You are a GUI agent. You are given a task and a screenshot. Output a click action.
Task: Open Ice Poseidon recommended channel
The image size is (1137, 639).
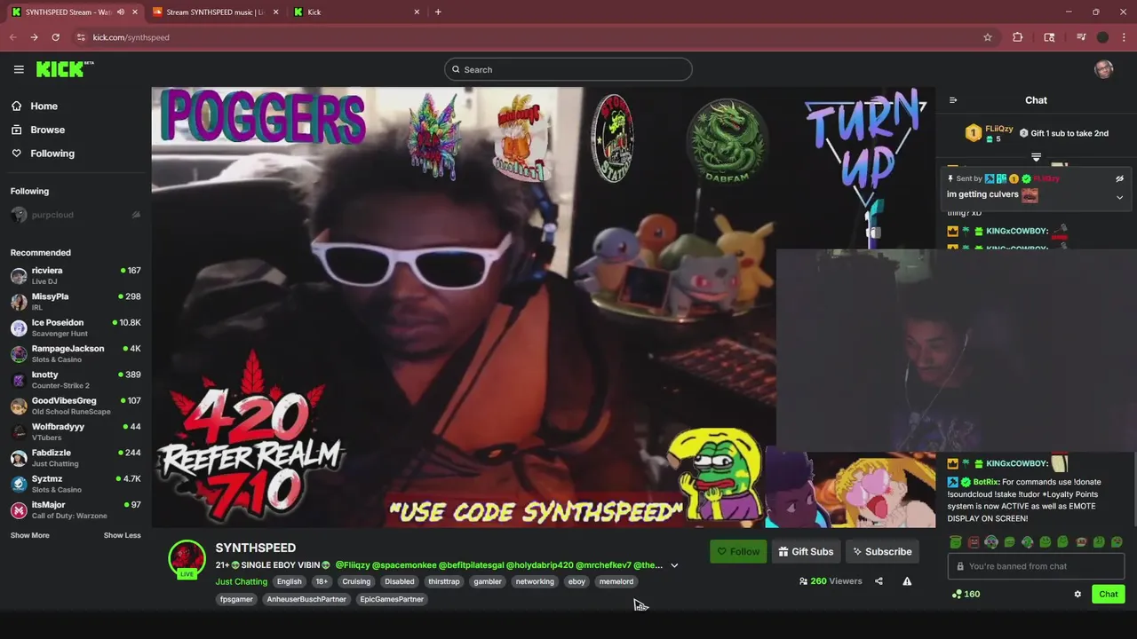coord(76,327)
